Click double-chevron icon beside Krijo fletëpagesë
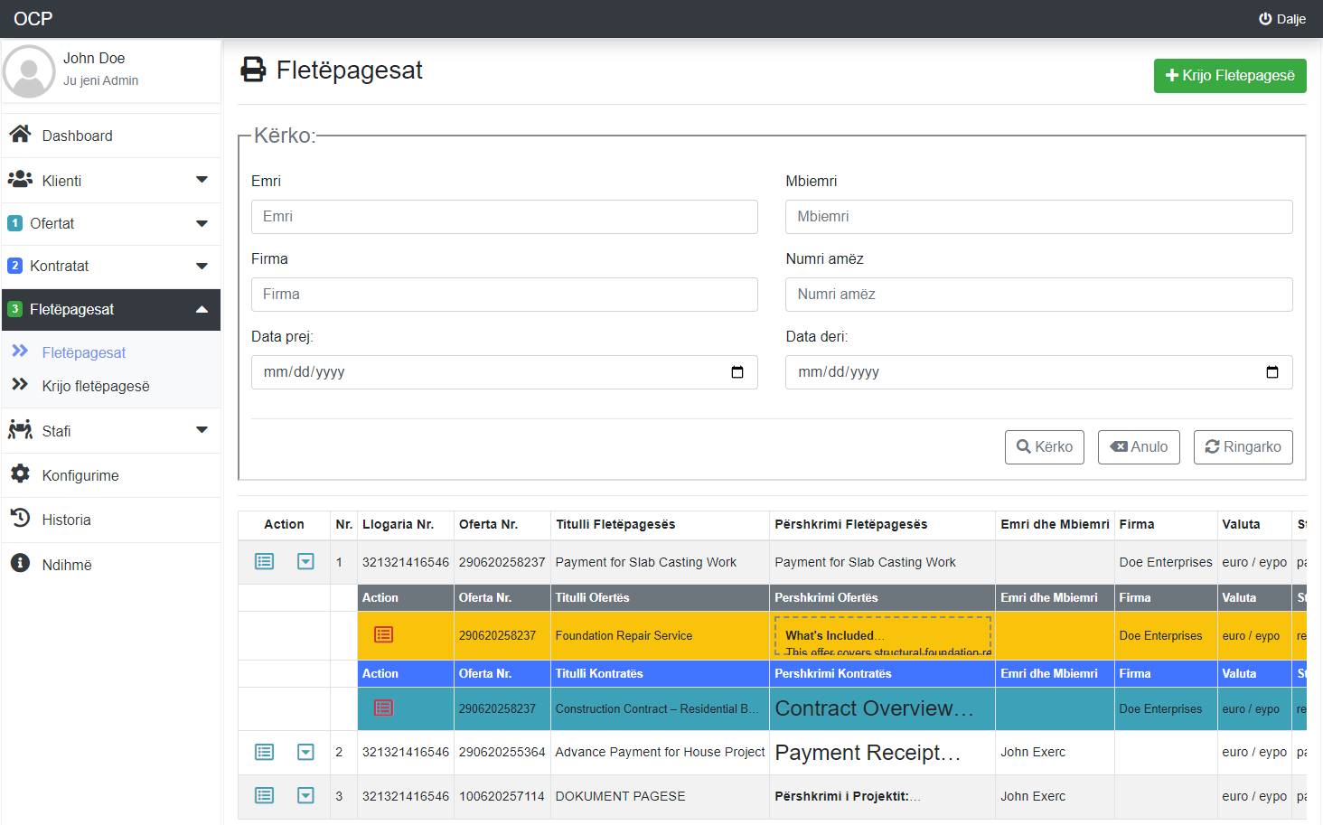 (x=20, y=385)
